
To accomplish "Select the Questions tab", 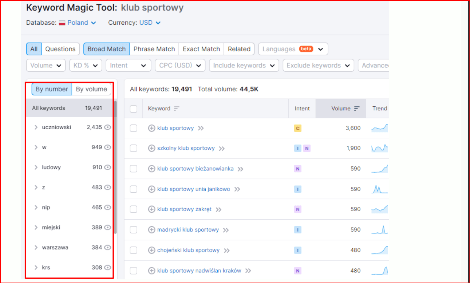I will tap(60, 49).
